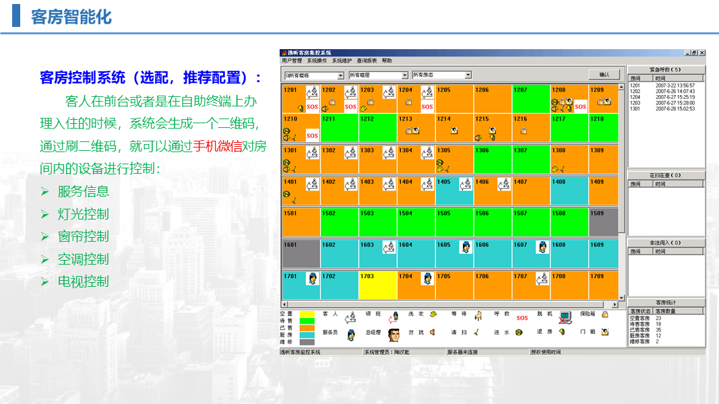Click the SOS alert in room 1201
This screenshot has height=404, width=719.
(x=312, y=106)
